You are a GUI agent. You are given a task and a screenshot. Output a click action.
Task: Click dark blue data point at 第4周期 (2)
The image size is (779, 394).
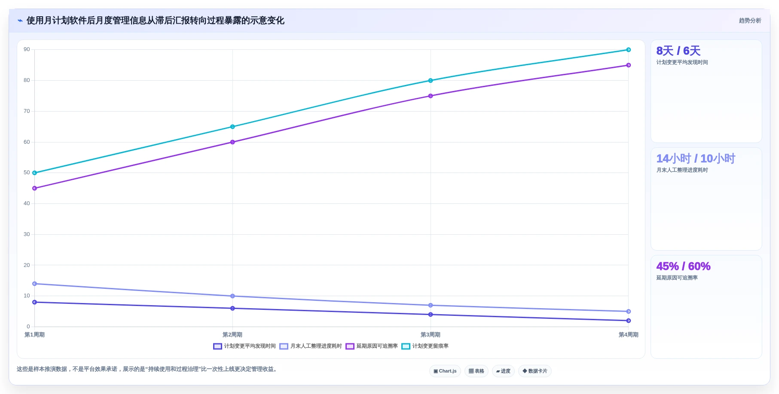pos(628,321)
